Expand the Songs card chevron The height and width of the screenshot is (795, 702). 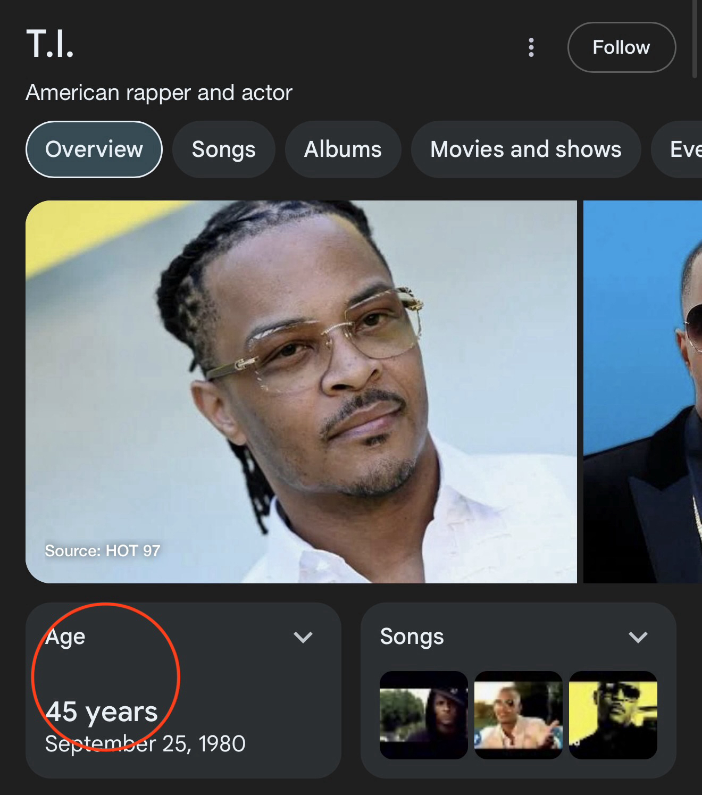pos(638,637)
